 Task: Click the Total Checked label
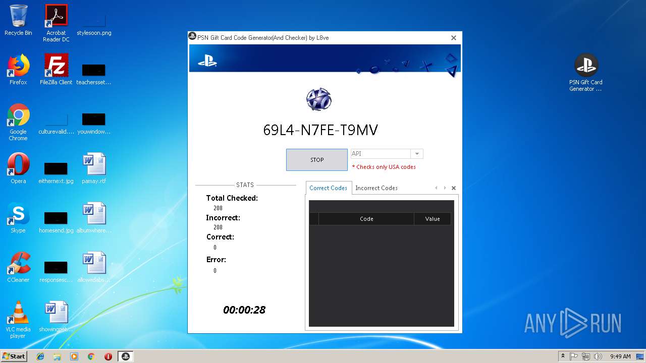point(232,198)
